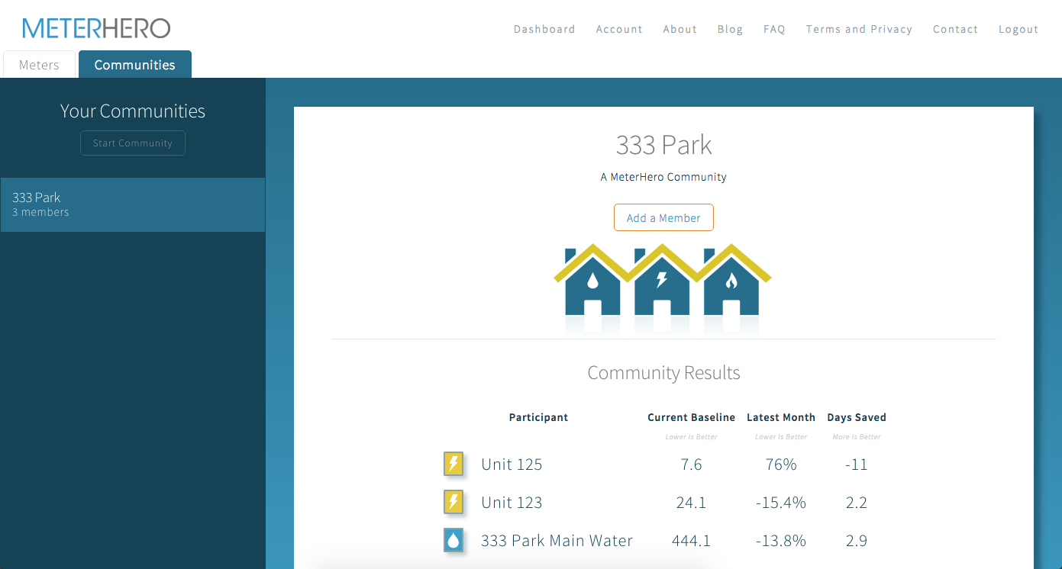Click the A MeterHero Community subtitle
The image size is (1062, 569).
pyautogui.click(x=663, y=177)
